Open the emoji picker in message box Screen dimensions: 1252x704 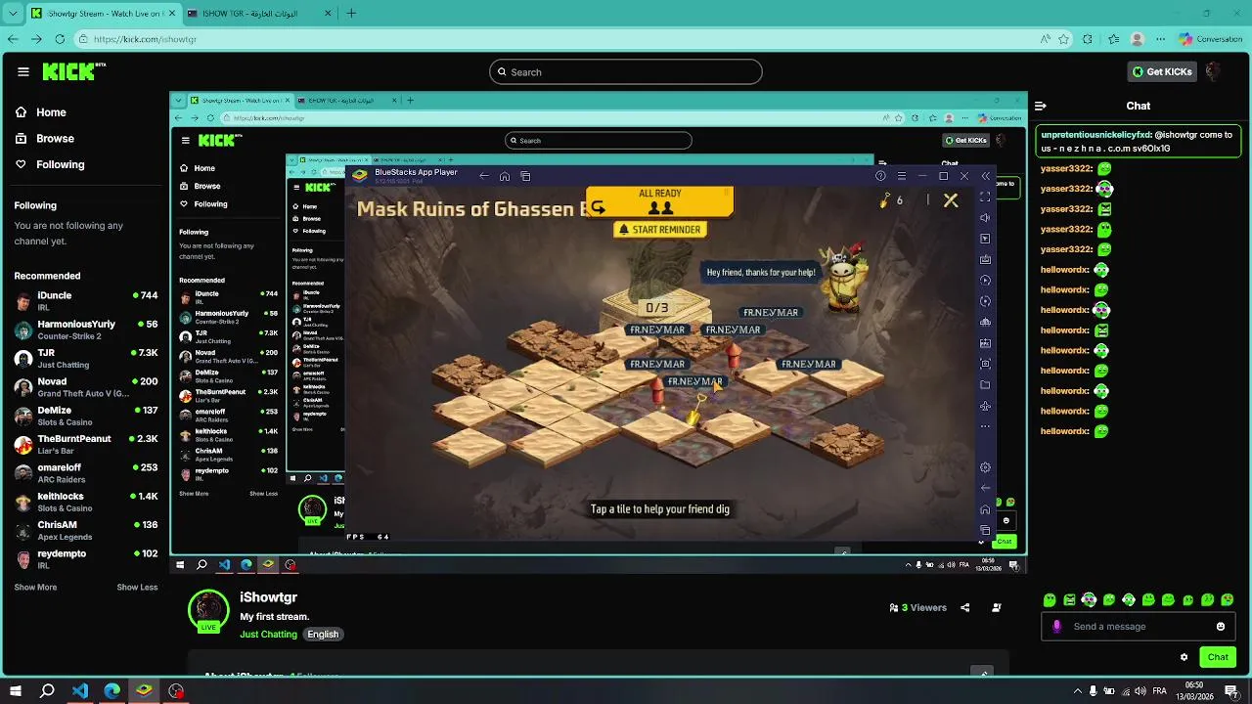point(1221,627)
